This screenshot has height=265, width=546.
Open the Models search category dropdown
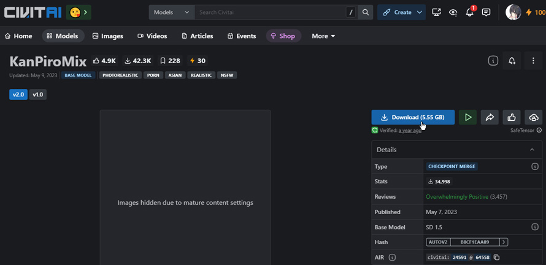tap(171, 12)
